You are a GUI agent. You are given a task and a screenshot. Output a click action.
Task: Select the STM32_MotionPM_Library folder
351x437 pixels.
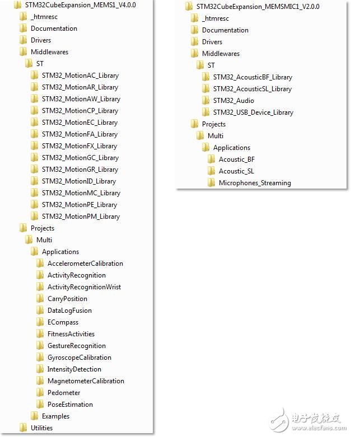81,217
